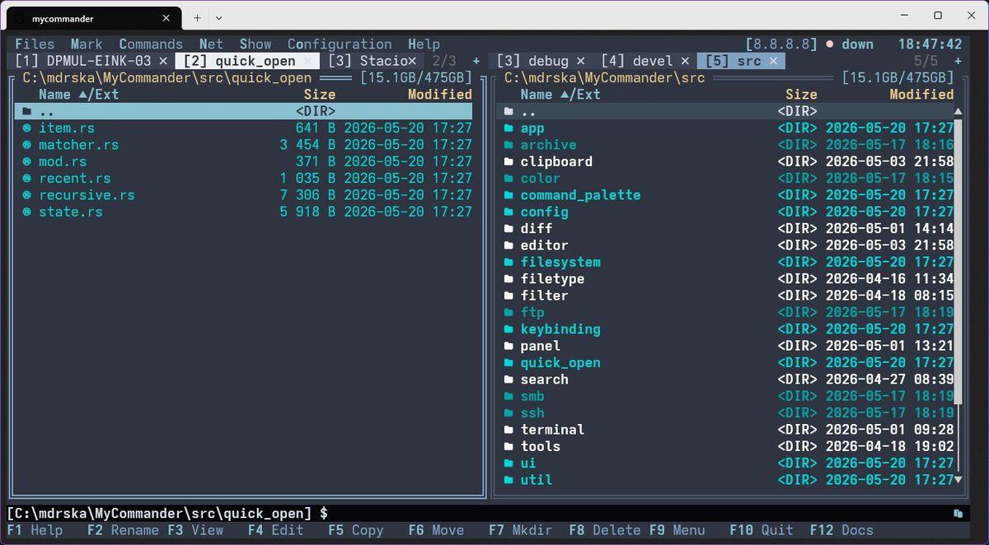The height and width of the screenshot is (545, 989).
Task: Click the folder icon beside util
Action: [x=509, y=480]
